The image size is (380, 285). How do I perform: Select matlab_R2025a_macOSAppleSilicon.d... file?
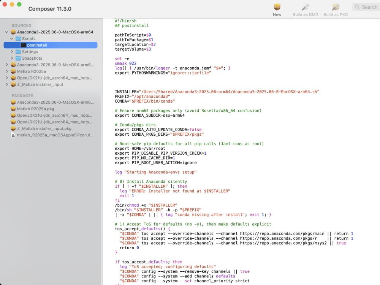pos(55,135)
